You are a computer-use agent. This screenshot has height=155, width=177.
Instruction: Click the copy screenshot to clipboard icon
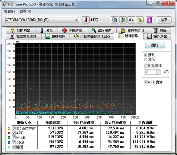coord(123,20)
